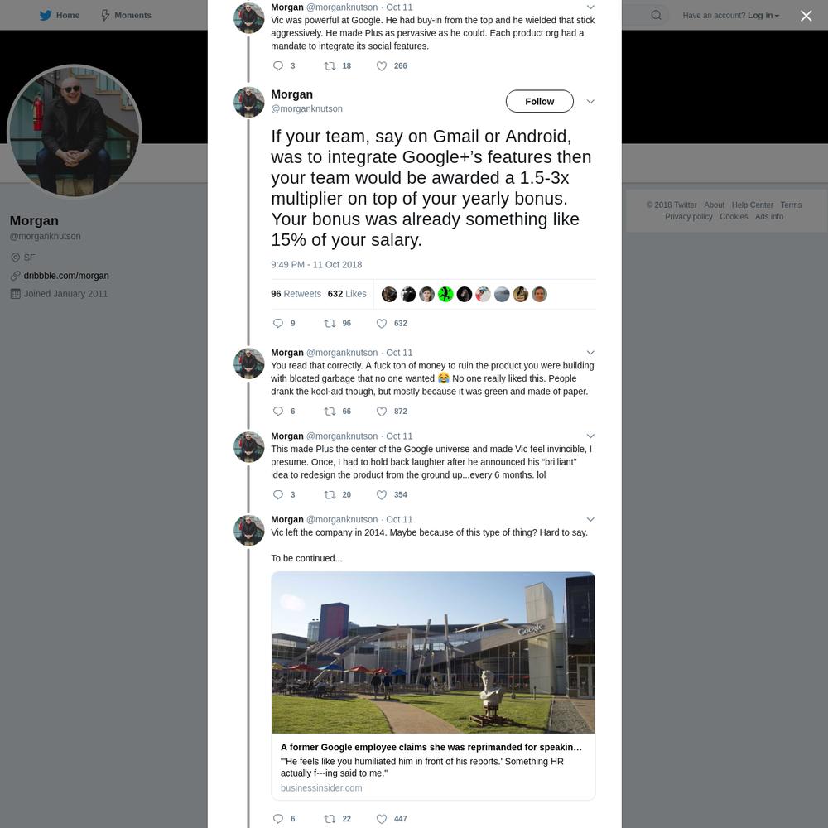Follow Morgan
The width and height of the screenshot is (828, 828).
tap(539, 101)
